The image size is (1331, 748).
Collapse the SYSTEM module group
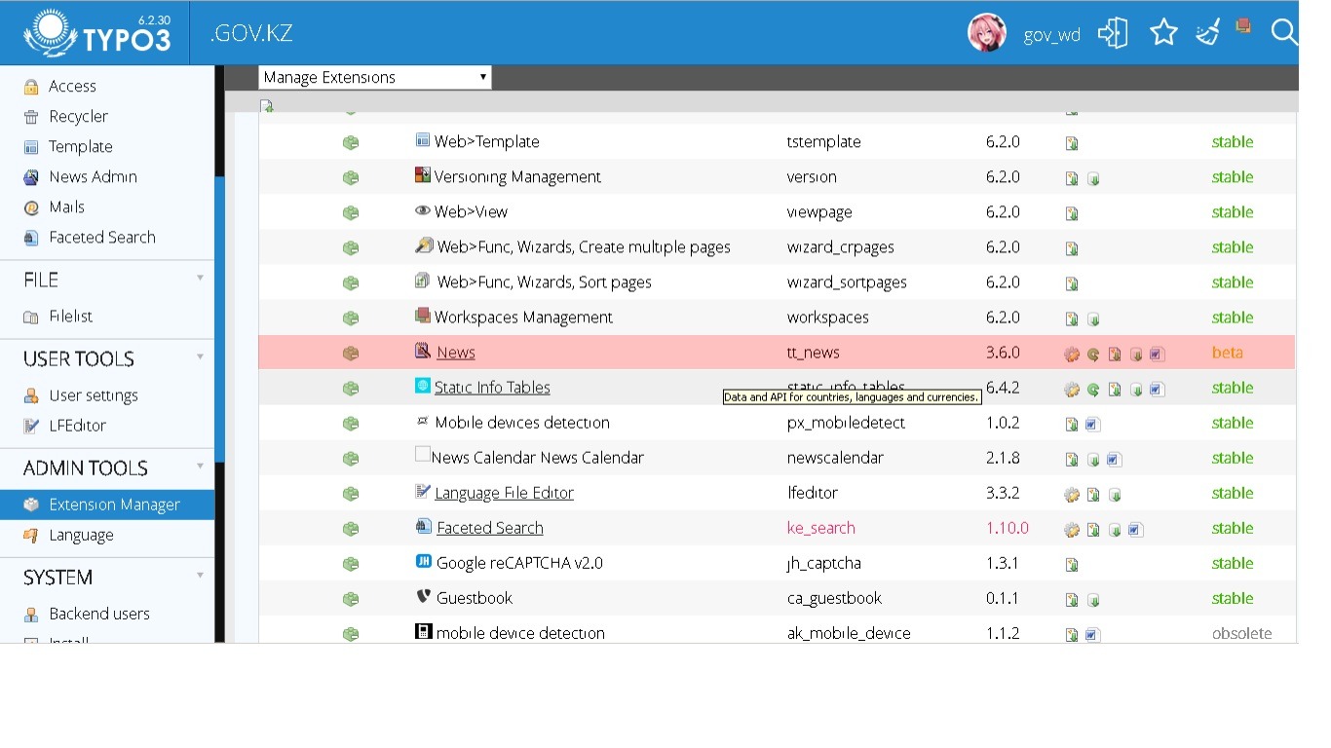coord(200,575)
